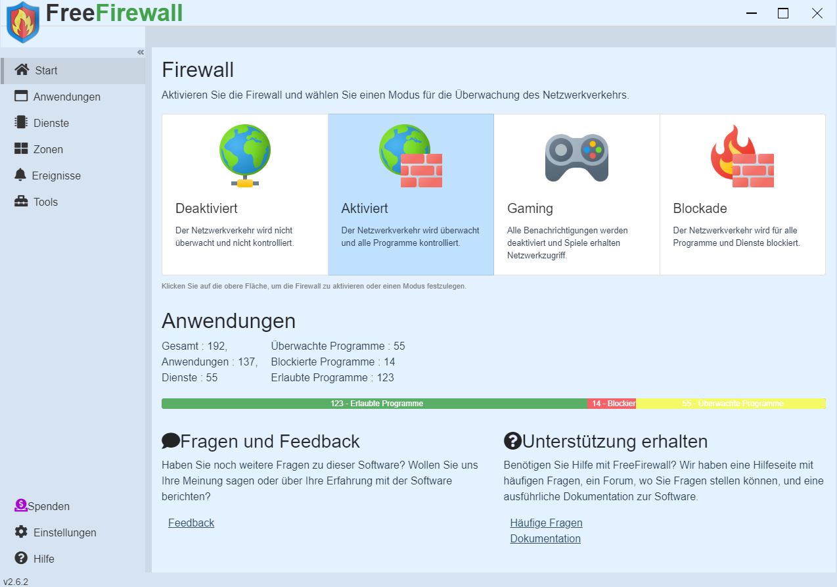Image resolution: width=837 pixels, height=587 pixels.
Task: Open the Anwendungen section label
Action: pos(67,97)
